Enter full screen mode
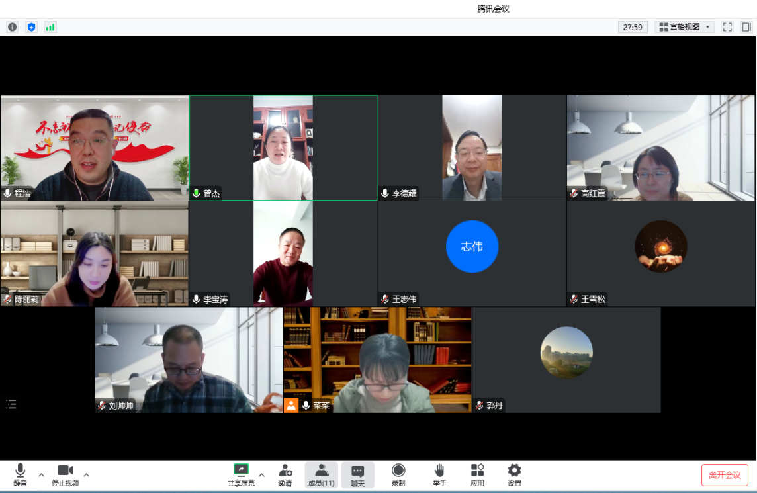 click(x=727, y=27)
